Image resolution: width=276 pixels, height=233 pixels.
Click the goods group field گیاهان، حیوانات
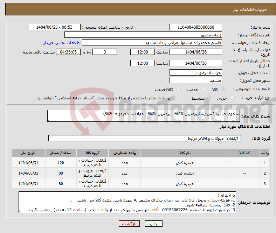145,139
